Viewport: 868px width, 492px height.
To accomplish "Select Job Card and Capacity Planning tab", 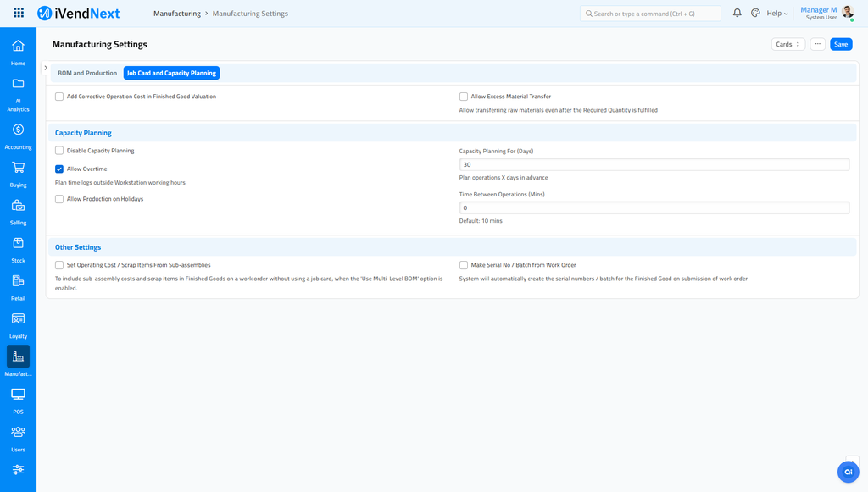I will (171, 73).
